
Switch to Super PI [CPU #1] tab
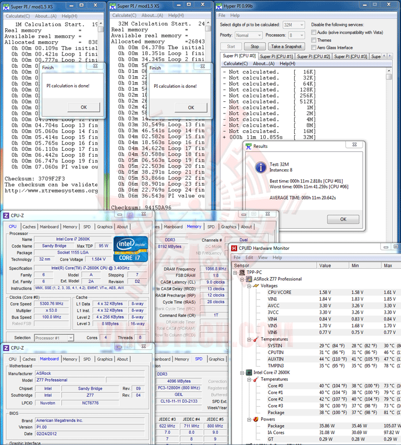276,57
